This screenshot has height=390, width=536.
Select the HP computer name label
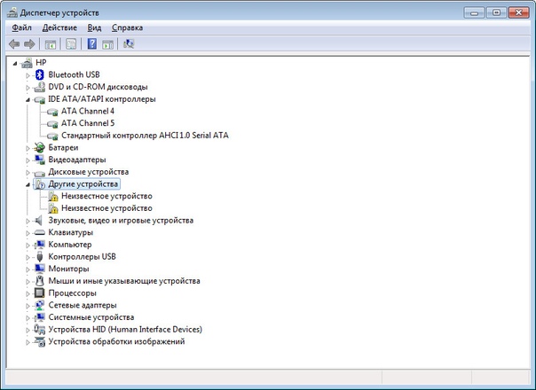(x=41, y=63)
